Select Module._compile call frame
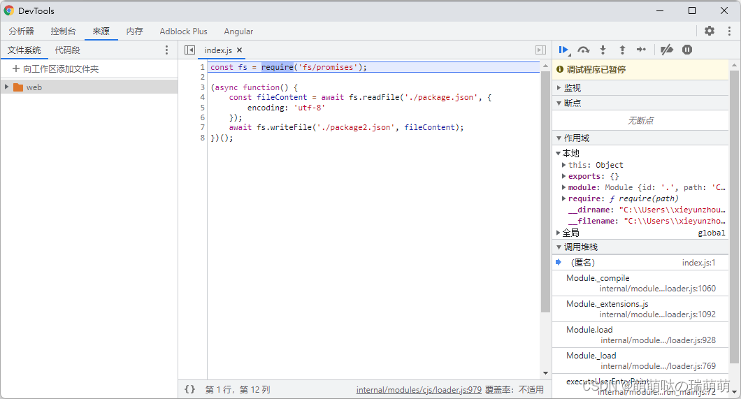Screen dimensions: 741x399 [x=640, y=283]
